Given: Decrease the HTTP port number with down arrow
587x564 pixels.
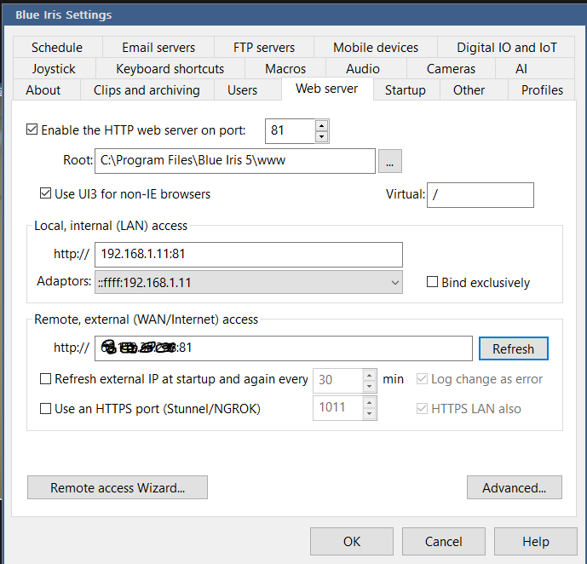Looking at the screenshot, I should coord(321,136).
